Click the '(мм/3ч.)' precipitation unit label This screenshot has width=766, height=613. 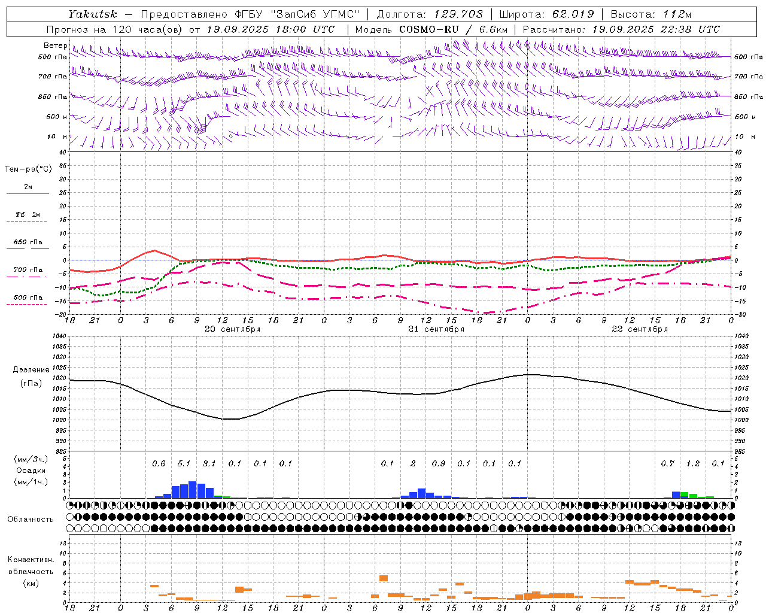[31, 459]
